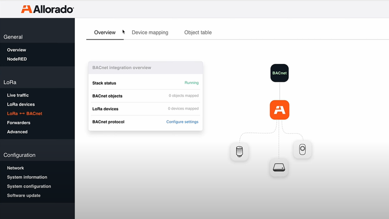The height and width of the screenshot is (219, 389).
Task: Select the round button sensor device icon
Action: pyautogui.click(x=302, y=150)
